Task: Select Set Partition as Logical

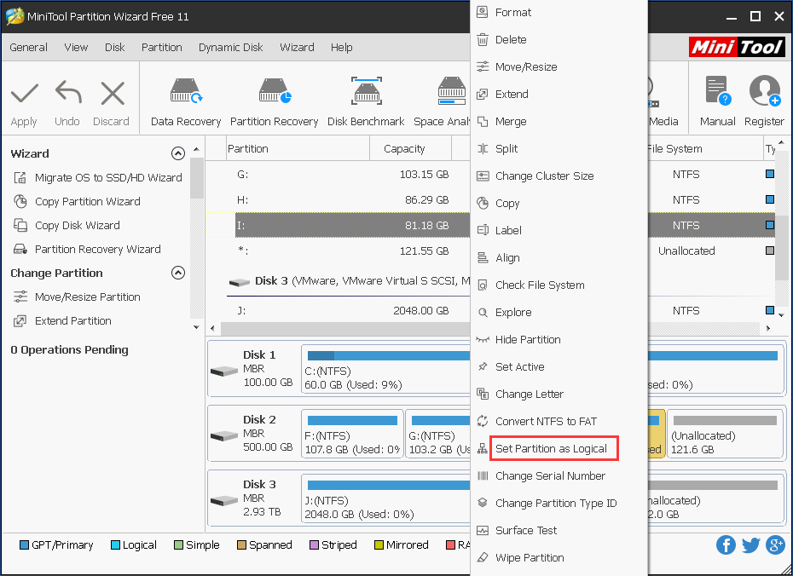Action: 551,448
